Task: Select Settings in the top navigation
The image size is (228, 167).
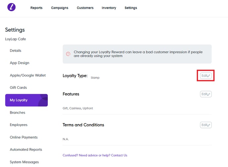Action: 131,8
